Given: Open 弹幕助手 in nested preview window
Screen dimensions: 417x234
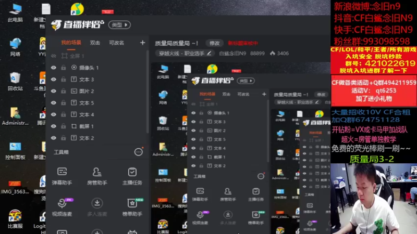Looking at the screenshot, I should (x=200, y=194).
